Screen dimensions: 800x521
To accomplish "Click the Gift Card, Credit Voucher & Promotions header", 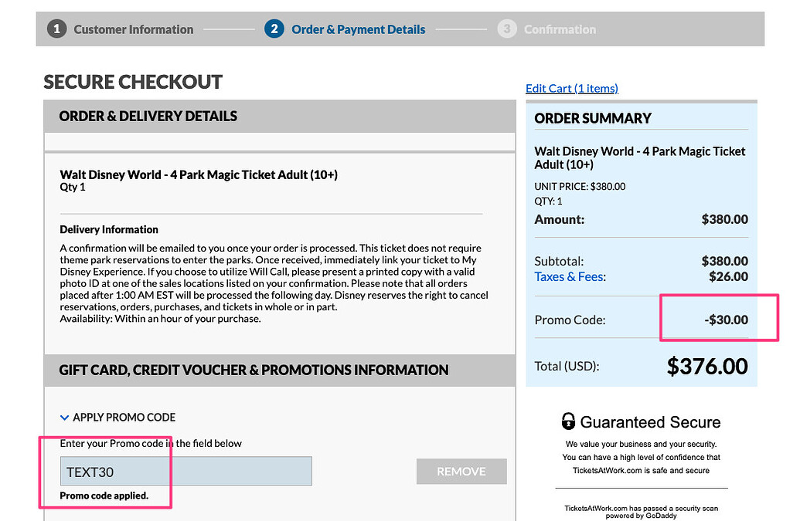I will pos(254,370).
